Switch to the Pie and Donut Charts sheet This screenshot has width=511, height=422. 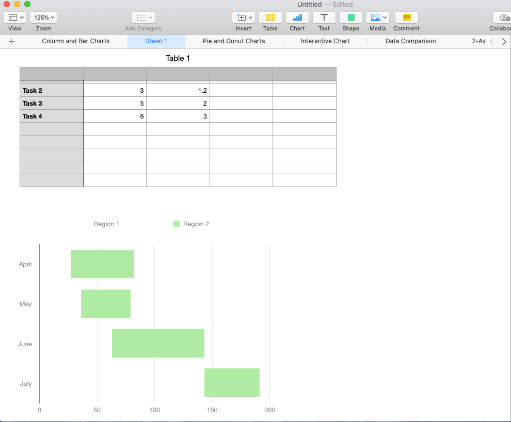234,41
